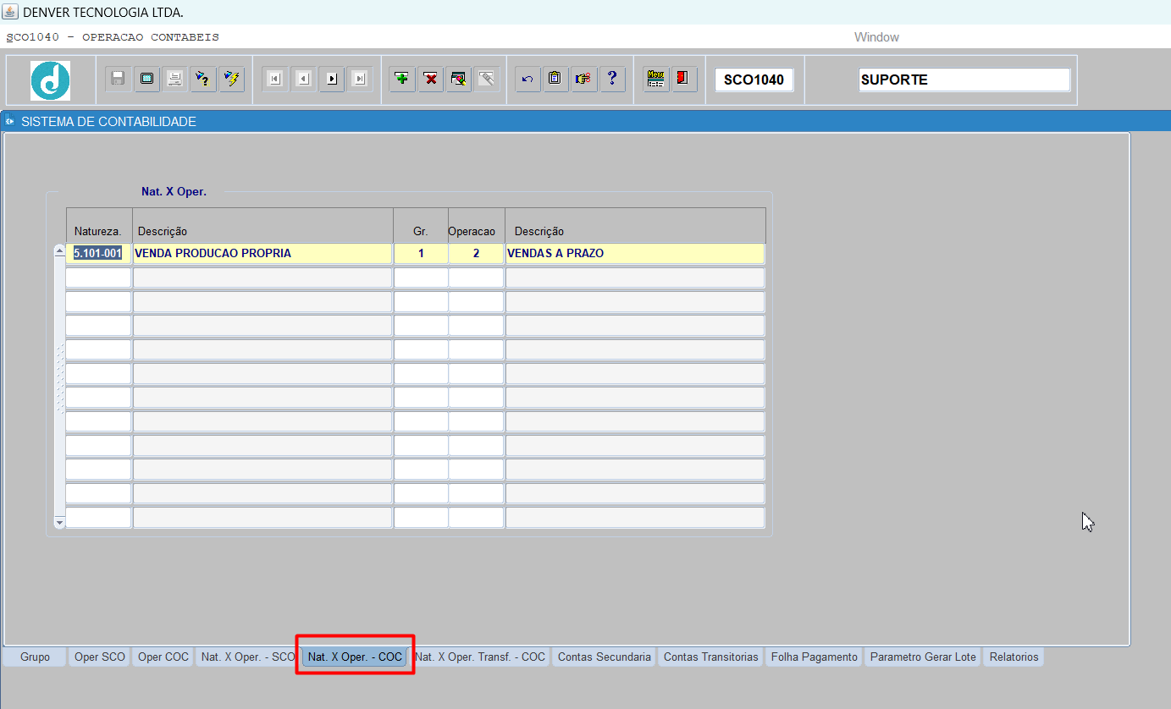Click the greyed eraser icon in toolbar
The height and width of the screenshot is (709, 1171).
[x=487, y=79]
